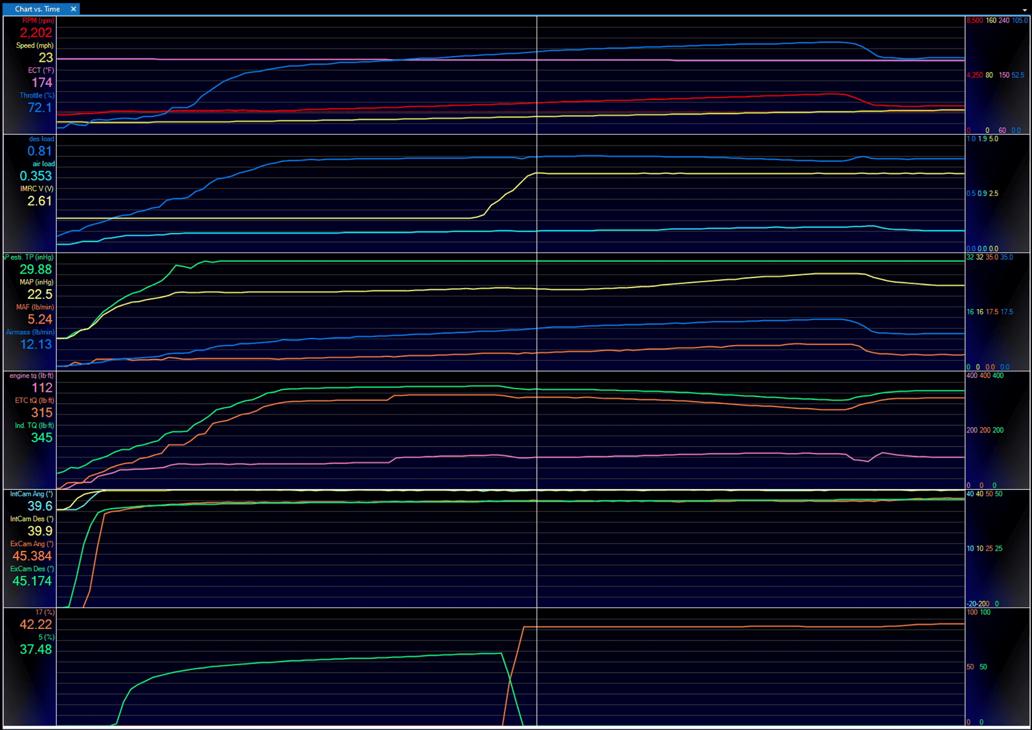Image resolution: width=1032 pixels, height=730 pixels.
Task: Click the MAP (inHg) channel label
Action: (x=36, y=282)
